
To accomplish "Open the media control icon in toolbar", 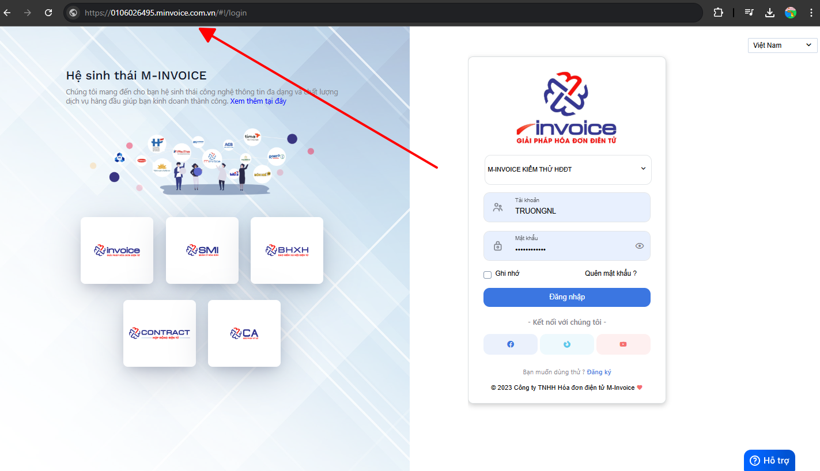I will (x=749, y=12).
